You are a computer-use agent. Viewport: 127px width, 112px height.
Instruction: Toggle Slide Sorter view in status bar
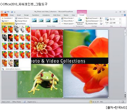coord(93,102)
